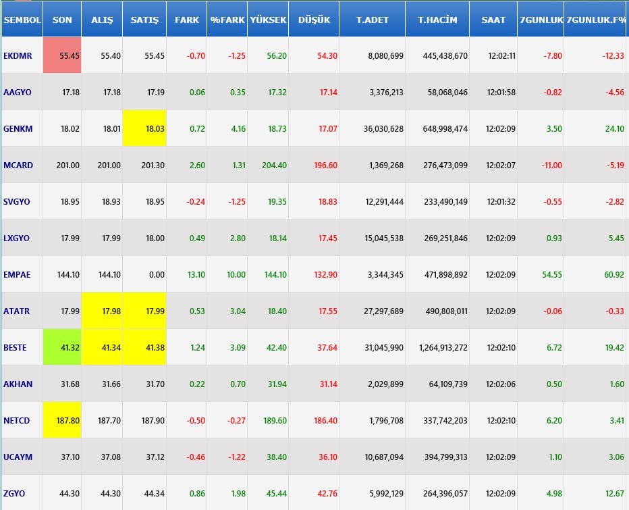Click MCARD high value 204.40
629x510 pixels.
point(275,165)
